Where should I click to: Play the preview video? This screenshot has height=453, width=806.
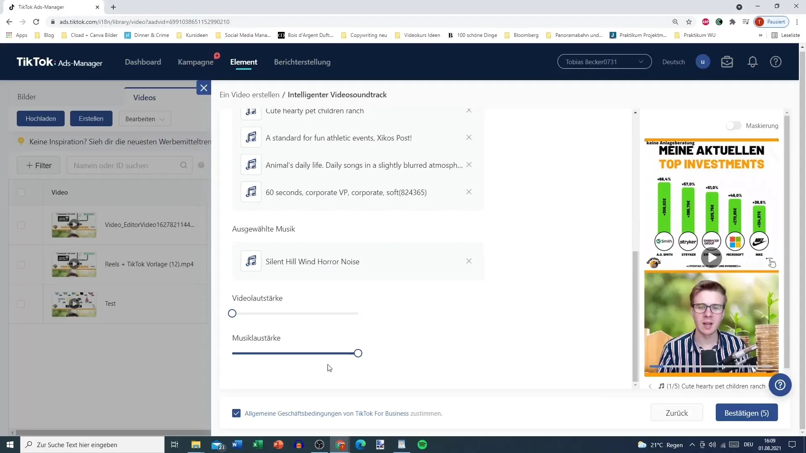click(x=711, y=258)
